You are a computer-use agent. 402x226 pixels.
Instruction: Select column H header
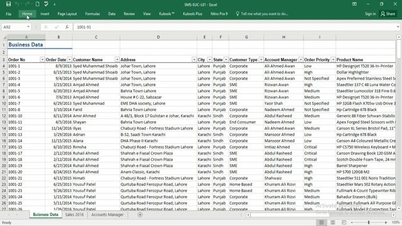(x=283, y=37)
